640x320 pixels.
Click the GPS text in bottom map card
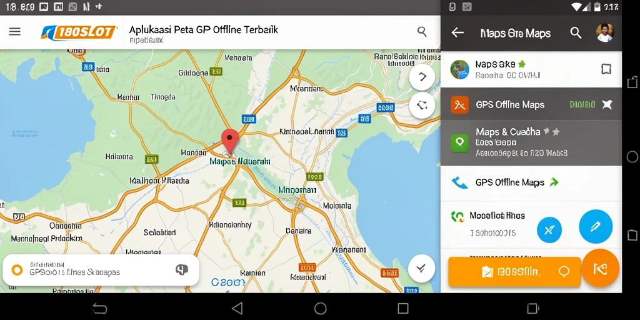tap(75, 272)
